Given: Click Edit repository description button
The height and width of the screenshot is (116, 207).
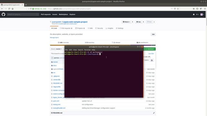Looking at the screenshot, I should coord(153,34).
